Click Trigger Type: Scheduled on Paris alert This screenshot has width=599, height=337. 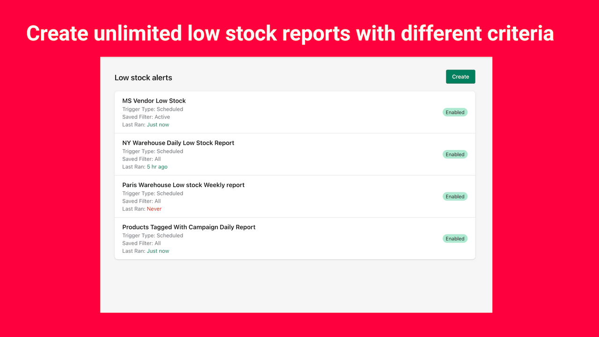[x=153, y=193]
